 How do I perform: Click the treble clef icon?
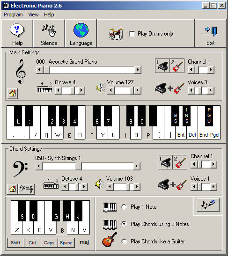21,72
